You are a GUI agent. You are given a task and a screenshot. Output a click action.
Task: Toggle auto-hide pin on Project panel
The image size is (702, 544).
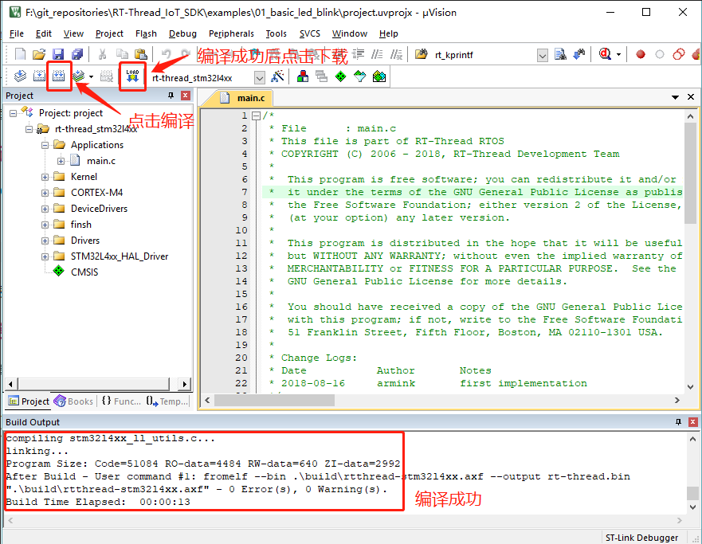(x=171, y=96)
